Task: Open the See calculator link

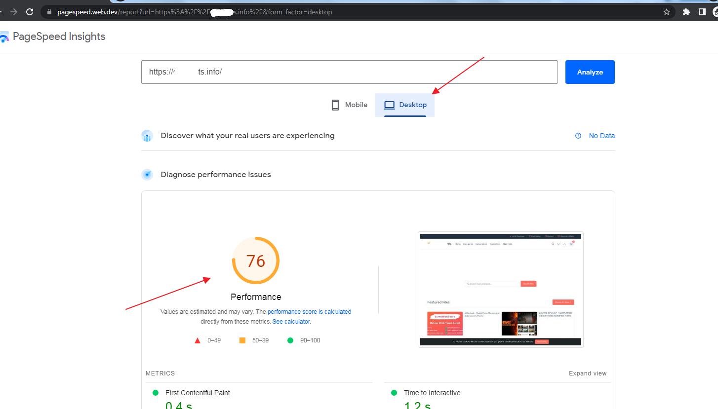Action: [291, 322]
